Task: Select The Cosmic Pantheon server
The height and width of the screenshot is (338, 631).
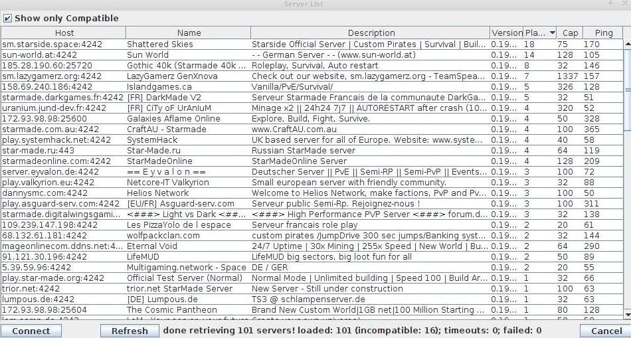Action: tap(172, 310)
